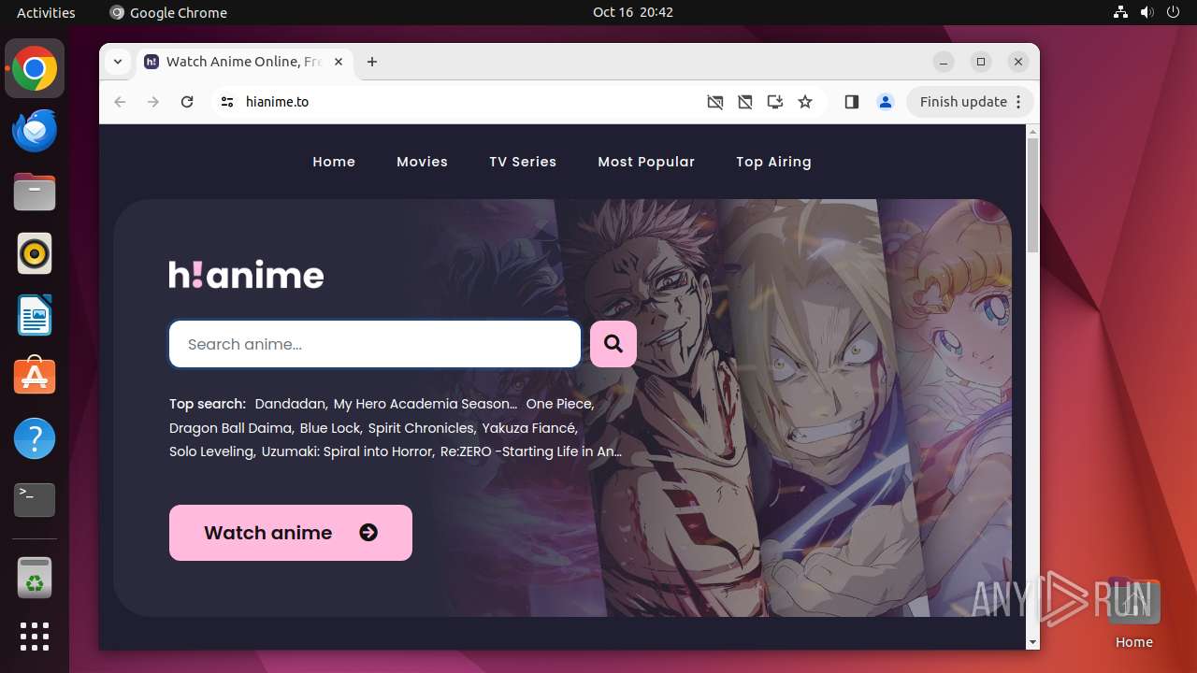Toggle the Chrome side panel

[x=851, y=102]
